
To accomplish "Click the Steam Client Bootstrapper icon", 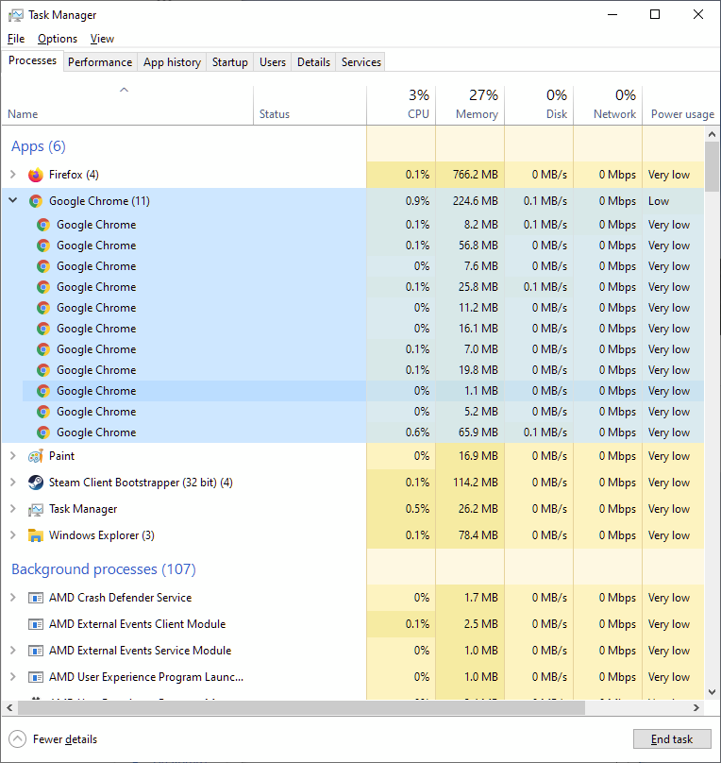I will click(x=36, y=483).
